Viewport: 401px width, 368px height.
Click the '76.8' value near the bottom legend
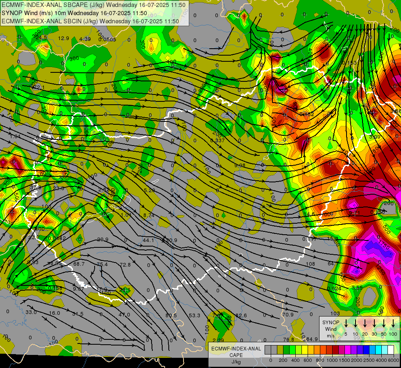[288, 339]
